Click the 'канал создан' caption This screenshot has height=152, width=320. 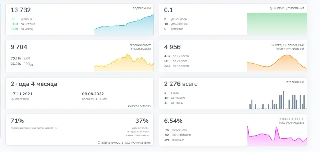tap(20, 99)
